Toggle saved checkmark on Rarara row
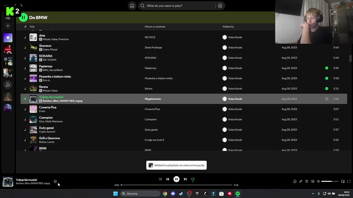 click(x=327, y=89)
